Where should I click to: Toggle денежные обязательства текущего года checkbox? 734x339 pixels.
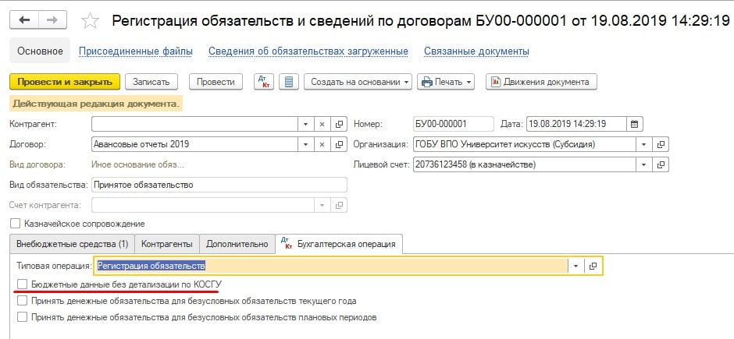click(22, 301)
